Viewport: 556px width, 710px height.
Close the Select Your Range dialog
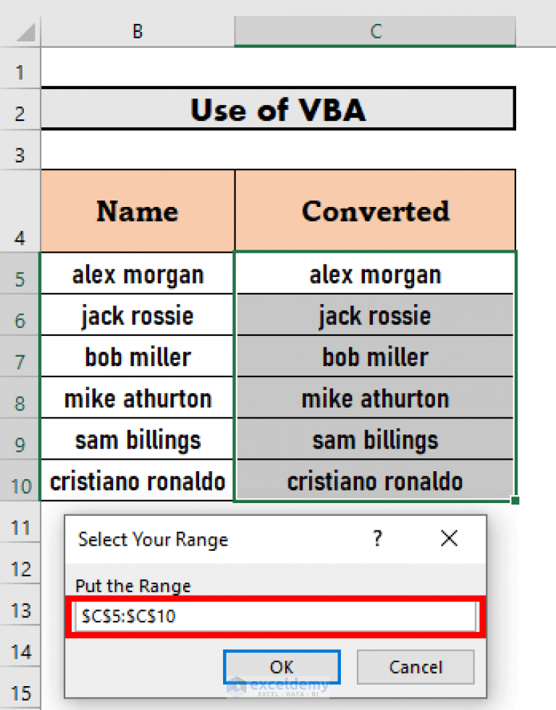(x=449, y=538)
